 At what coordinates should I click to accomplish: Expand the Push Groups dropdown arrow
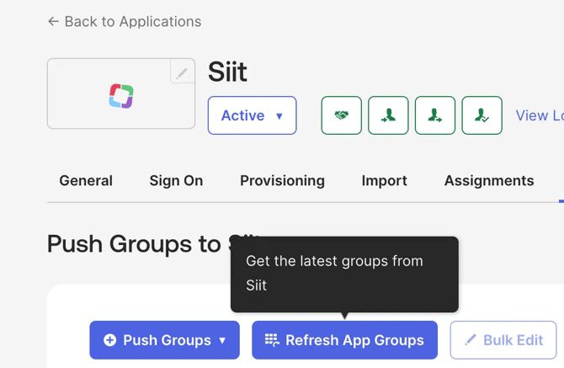point(222,341)
